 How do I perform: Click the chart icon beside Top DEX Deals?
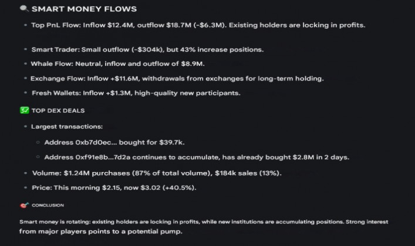[x=24, y=110]
